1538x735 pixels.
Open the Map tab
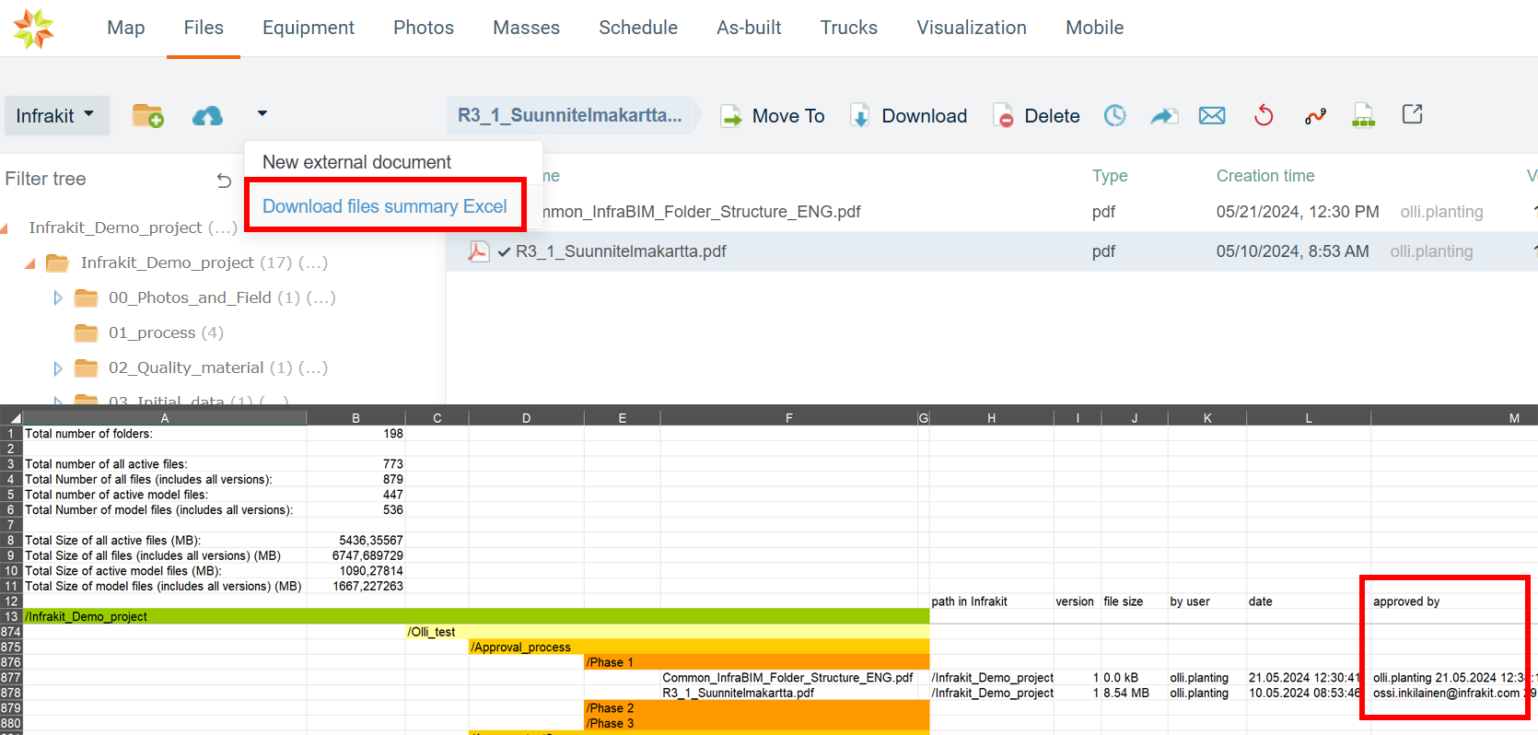pos(126,28)
